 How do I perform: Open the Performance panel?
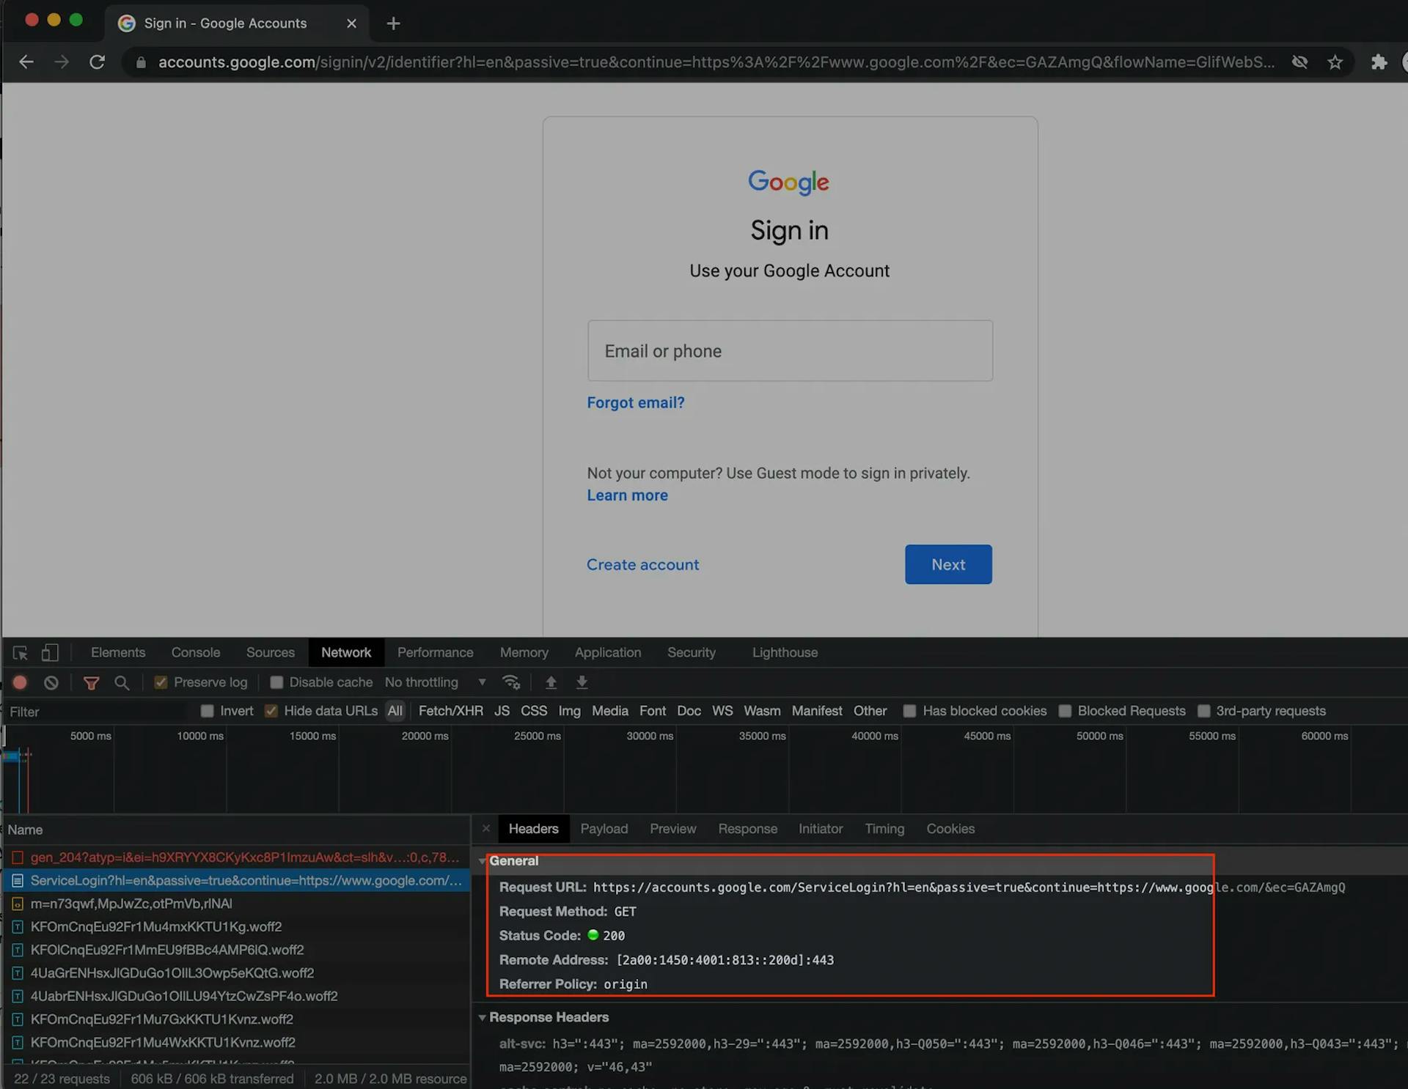pos(435,652)
